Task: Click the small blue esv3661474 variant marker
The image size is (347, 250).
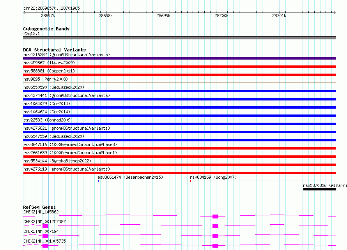Action: [x=98, y=181]
